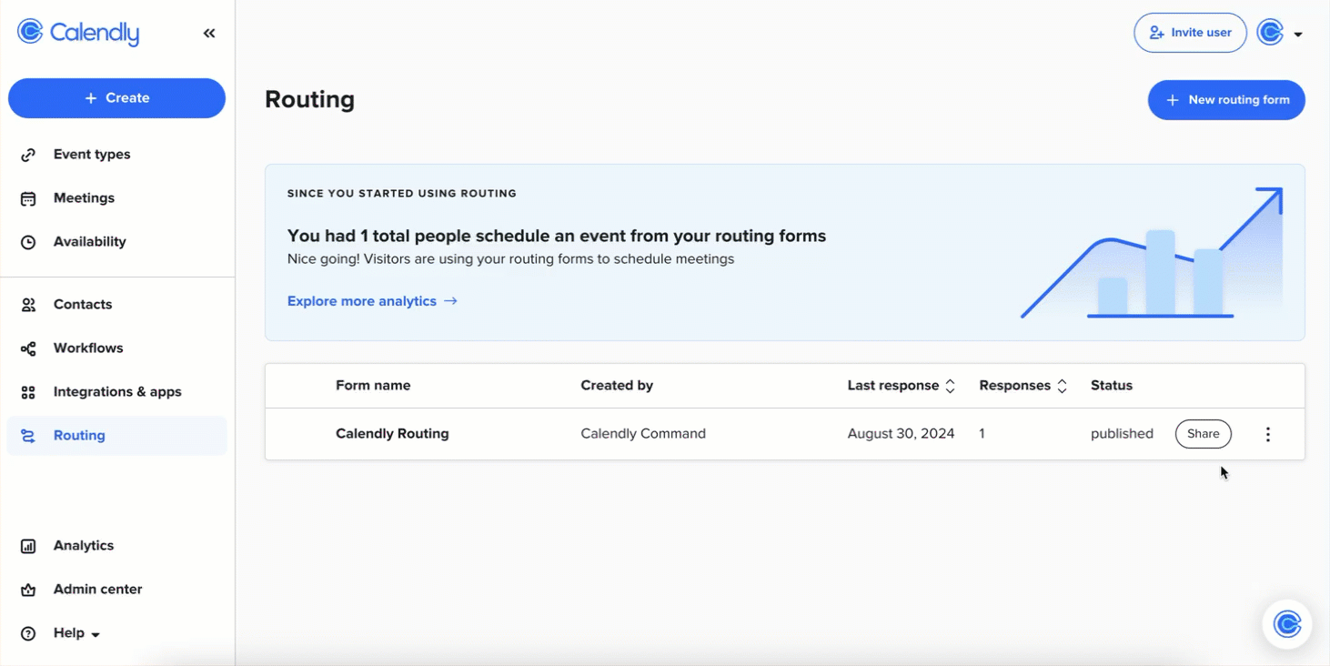This screenshot has width=1330, height=666.
Task: Open three-dot menu for Calendly Routing form
Action: [x=1267, y=435]
